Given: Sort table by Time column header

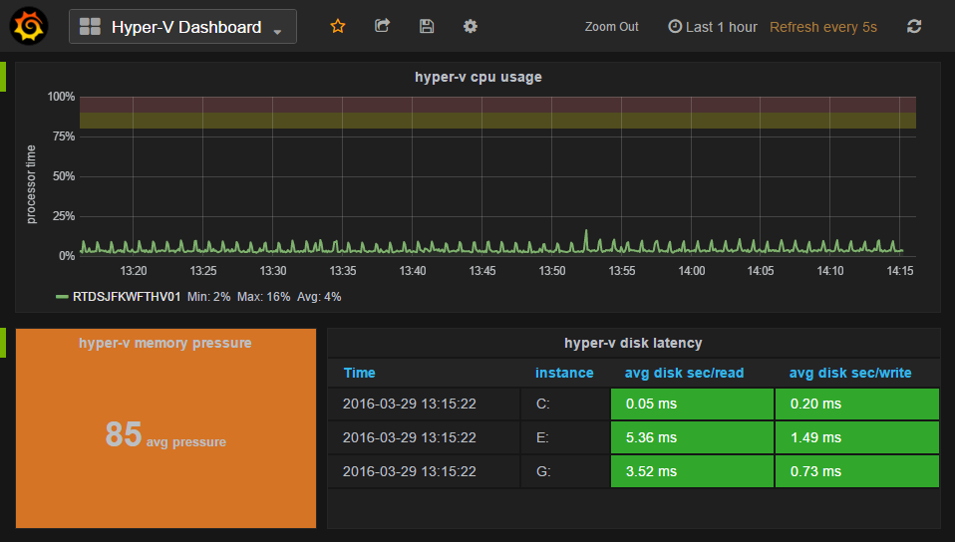Looking at the screenshot, I should 359,373.
